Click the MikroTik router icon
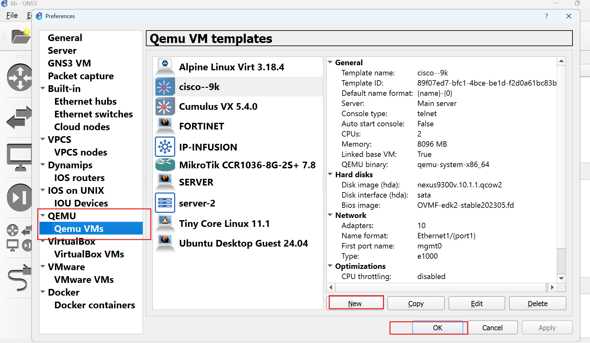 tap(165, 165)
